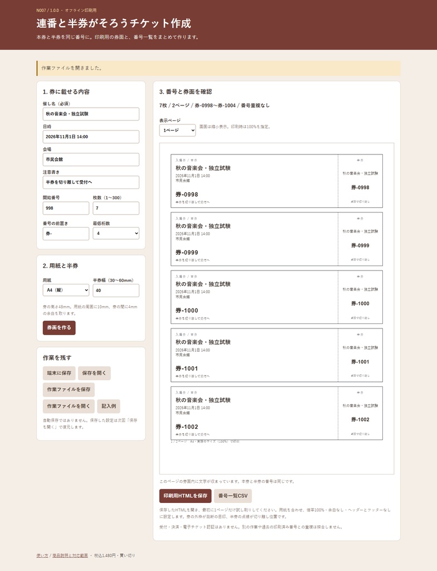Click the 保存を開く button
Viewport: 437px width, 571px height.
click(94, 373)
